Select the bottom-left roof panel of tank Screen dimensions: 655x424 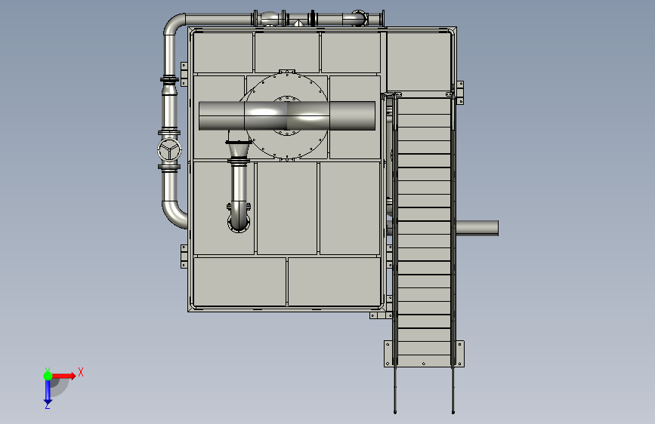(x=239, y=281)
